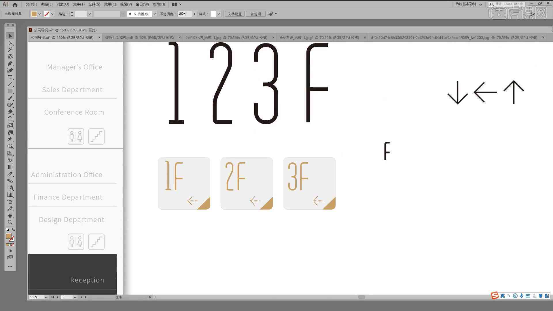
Task: Switch to the 导视系统_画板 1.jpg tab
Action: (319, 37)
